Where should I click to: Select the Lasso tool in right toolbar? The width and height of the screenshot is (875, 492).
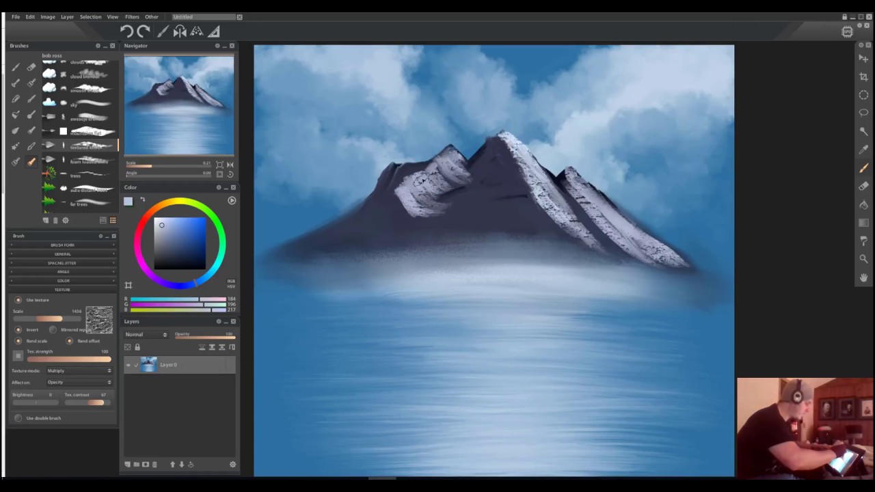click(863, 113)
